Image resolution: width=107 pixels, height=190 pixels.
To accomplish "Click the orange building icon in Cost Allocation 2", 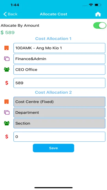I will 7,102.
